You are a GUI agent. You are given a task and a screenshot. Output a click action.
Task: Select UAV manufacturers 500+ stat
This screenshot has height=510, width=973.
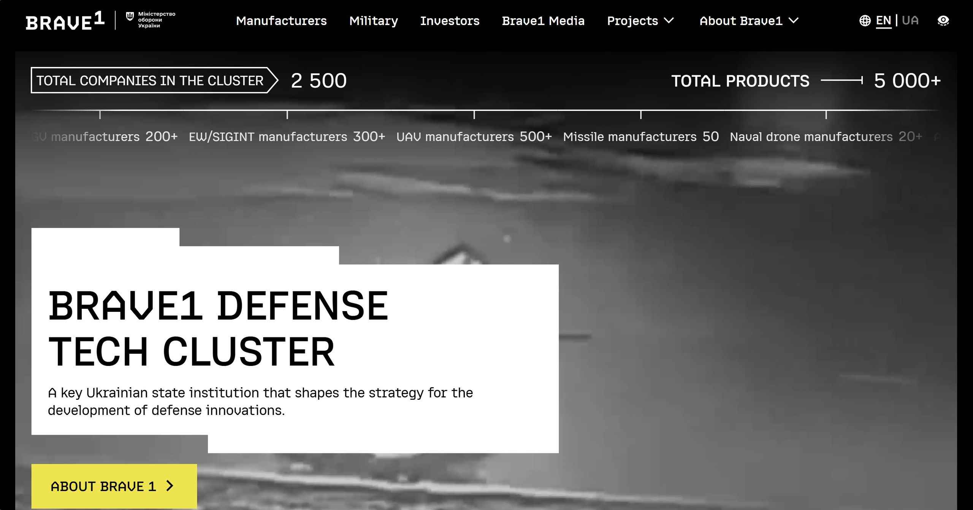point(474,137)
